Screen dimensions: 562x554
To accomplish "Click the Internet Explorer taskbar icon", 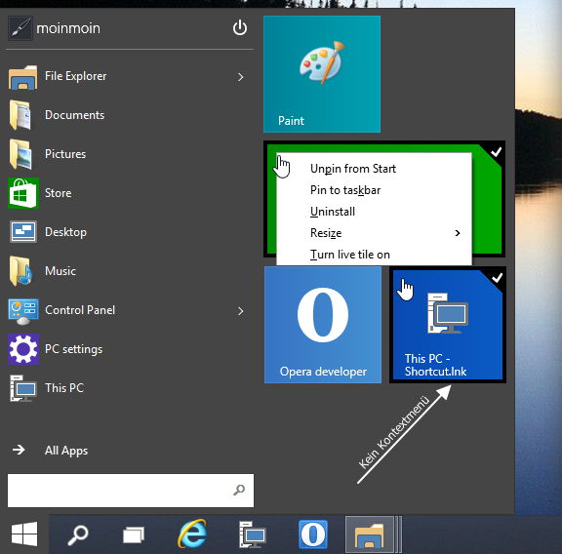I will tap(192, 534).
